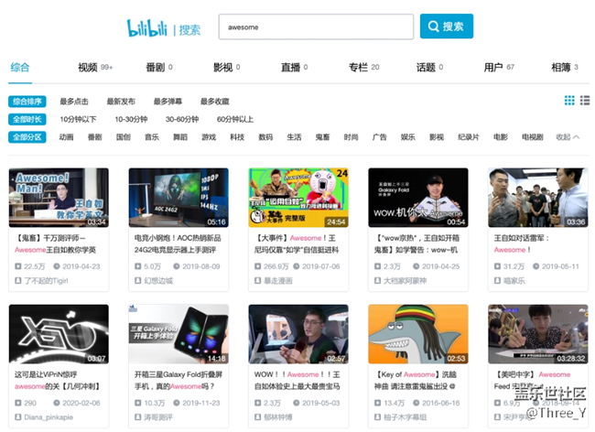This screenshot has width=595, height=432.
Task: Click the magnifier search button
Action: pyautogui.click(x=446, y=27)
